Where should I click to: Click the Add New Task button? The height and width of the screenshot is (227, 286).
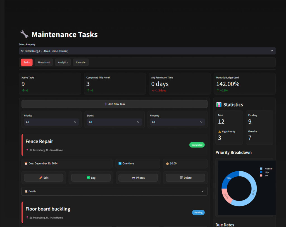click(x=114, y=104)
